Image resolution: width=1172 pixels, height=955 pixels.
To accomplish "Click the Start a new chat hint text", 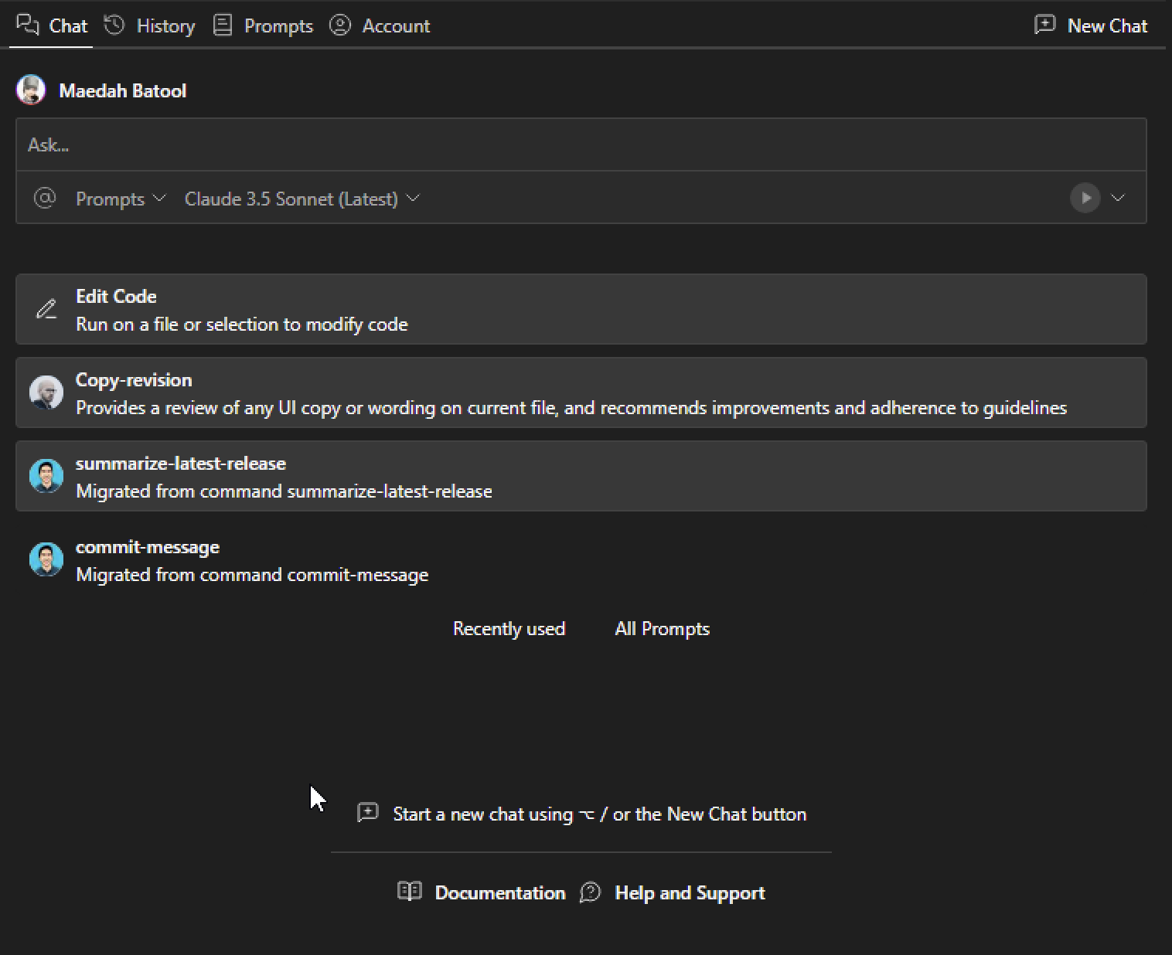I will pos(600,814).
